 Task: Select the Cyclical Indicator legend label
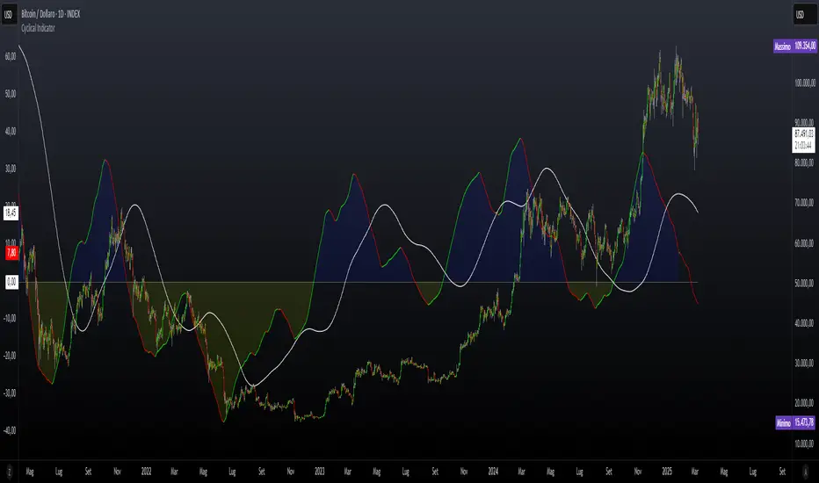point(38,28)
